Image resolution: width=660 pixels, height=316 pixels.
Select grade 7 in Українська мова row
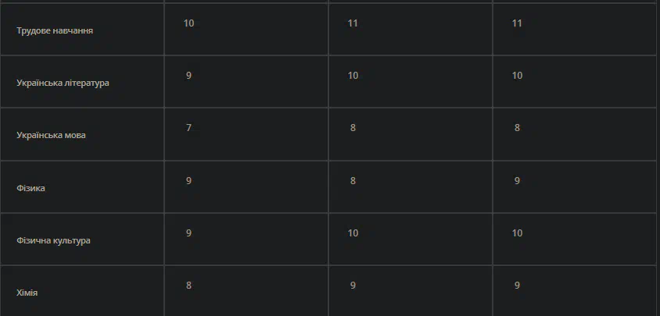pyautogui.click(x=188, y=128)
